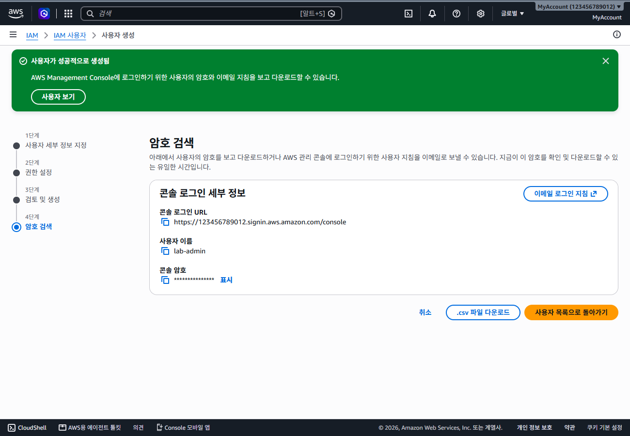Open 쿠키 기본 설정 footer link
Screen dimensions: 630x436
(605, 428)
